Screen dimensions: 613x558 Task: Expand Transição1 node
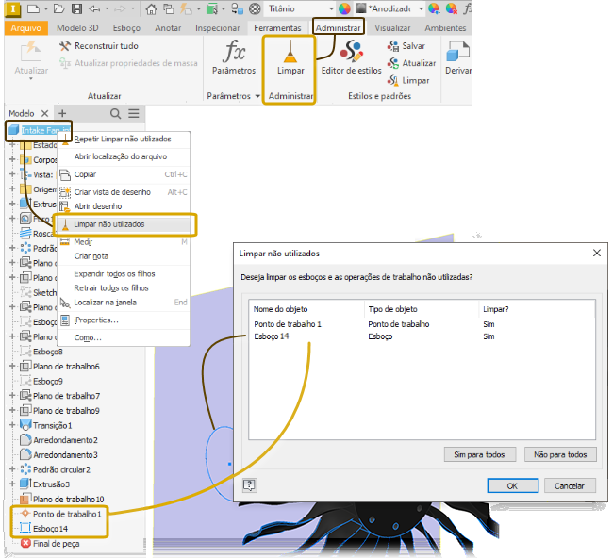12,425
